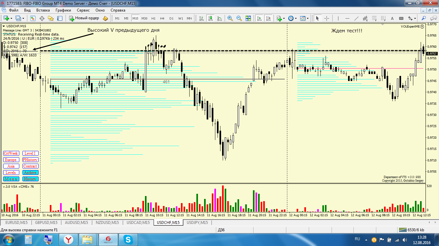Switch to the USDJPY,M15 chart tab
This screenshot has height=246, width=439.
coord(197,223)
